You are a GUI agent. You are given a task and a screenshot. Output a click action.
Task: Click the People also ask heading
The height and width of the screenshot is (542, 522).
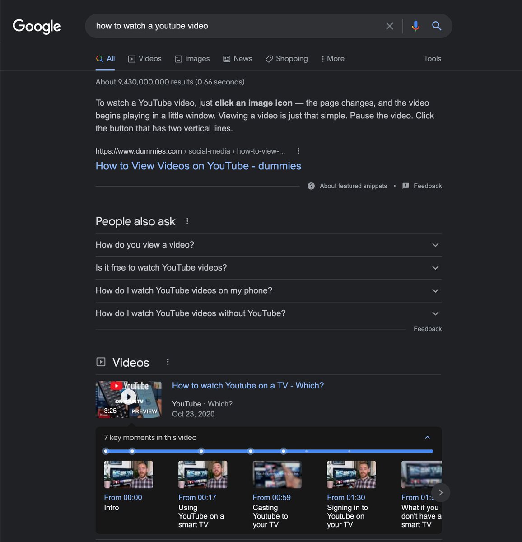point(135,221)
